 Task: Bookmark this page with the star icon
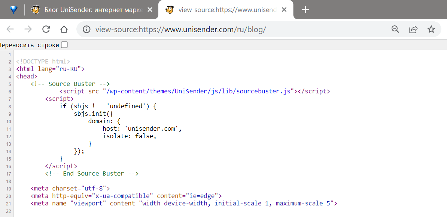click(x=431, y=29)
